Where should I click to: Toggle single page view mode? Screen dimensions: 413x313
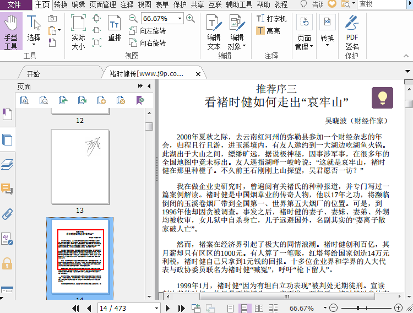coord(230,308)
